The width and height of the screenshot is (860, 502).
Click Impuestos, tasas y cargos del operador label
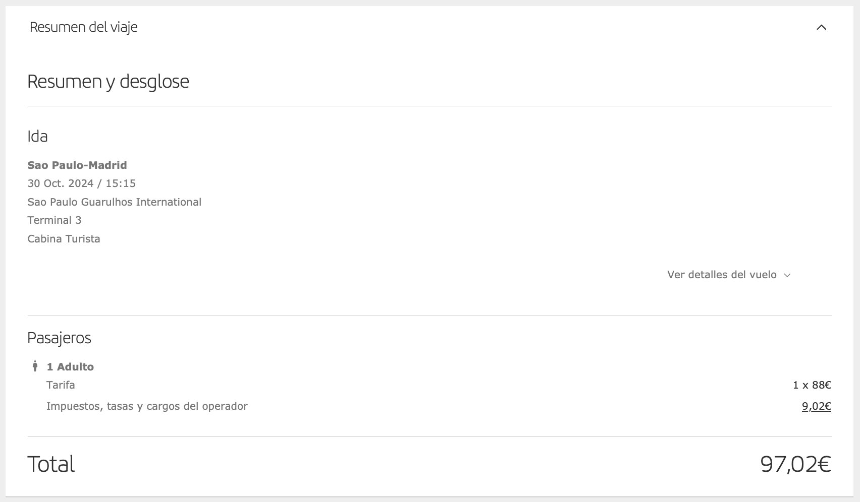point(147,406)
